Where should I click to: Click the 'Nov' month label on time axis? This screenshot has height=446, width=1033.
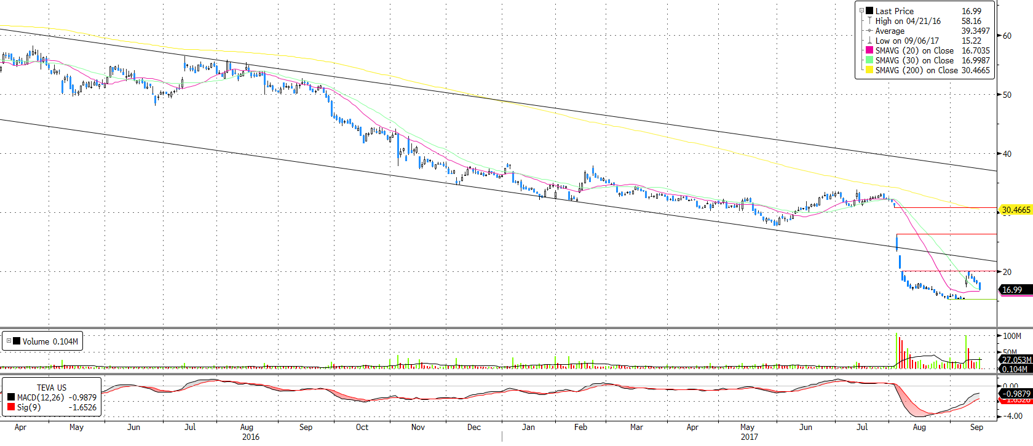(418, 427)
